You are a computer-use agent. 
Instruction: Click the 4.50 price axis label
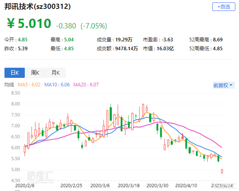pos(15,180)
